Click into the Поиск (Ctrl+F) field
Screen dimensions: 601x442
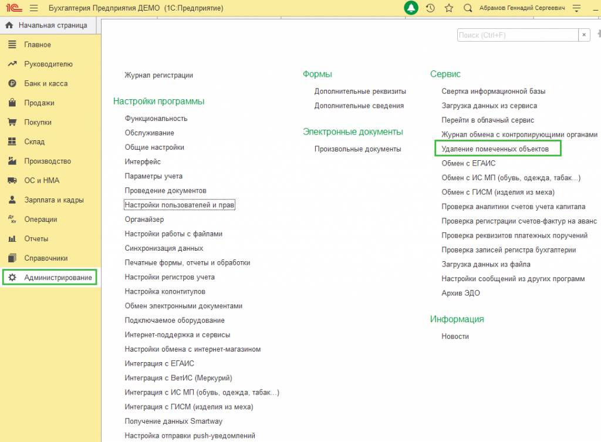click(518, 35)
